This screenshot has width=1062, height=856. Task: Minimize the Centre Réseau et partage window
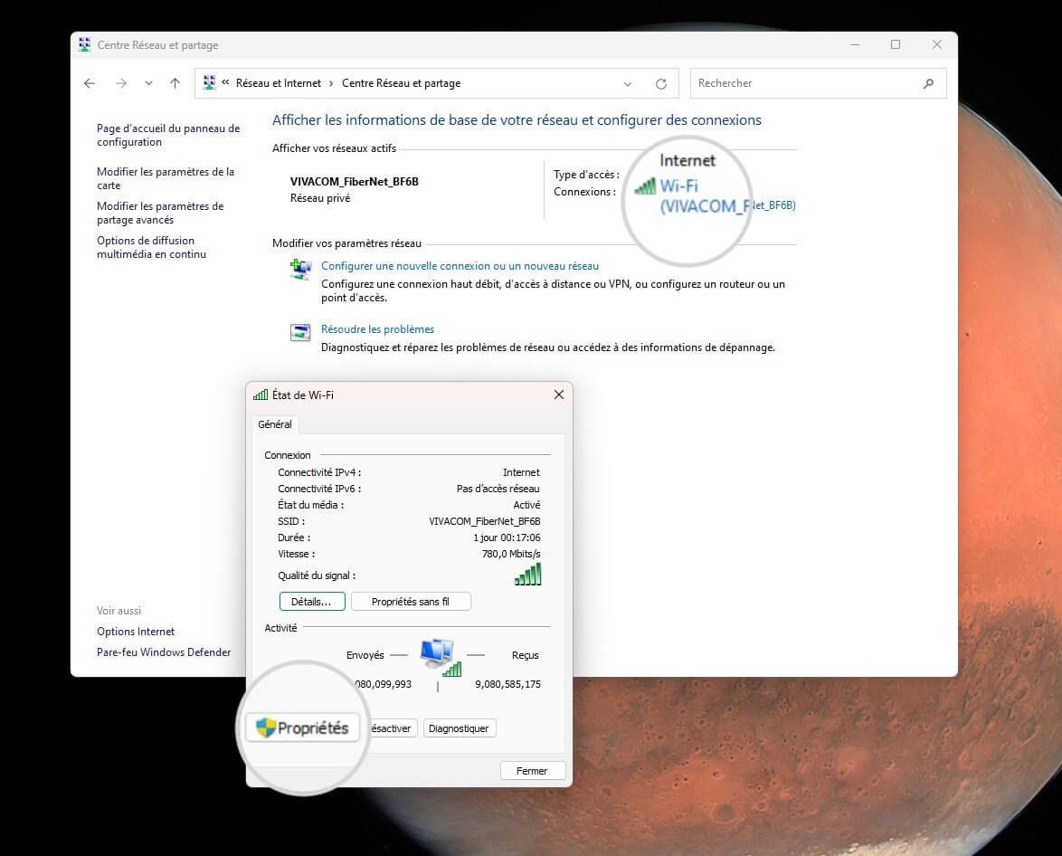tap(855, 44)
